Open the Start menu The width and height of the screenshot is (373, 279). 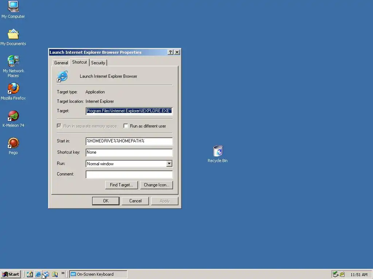pos(11,274)
